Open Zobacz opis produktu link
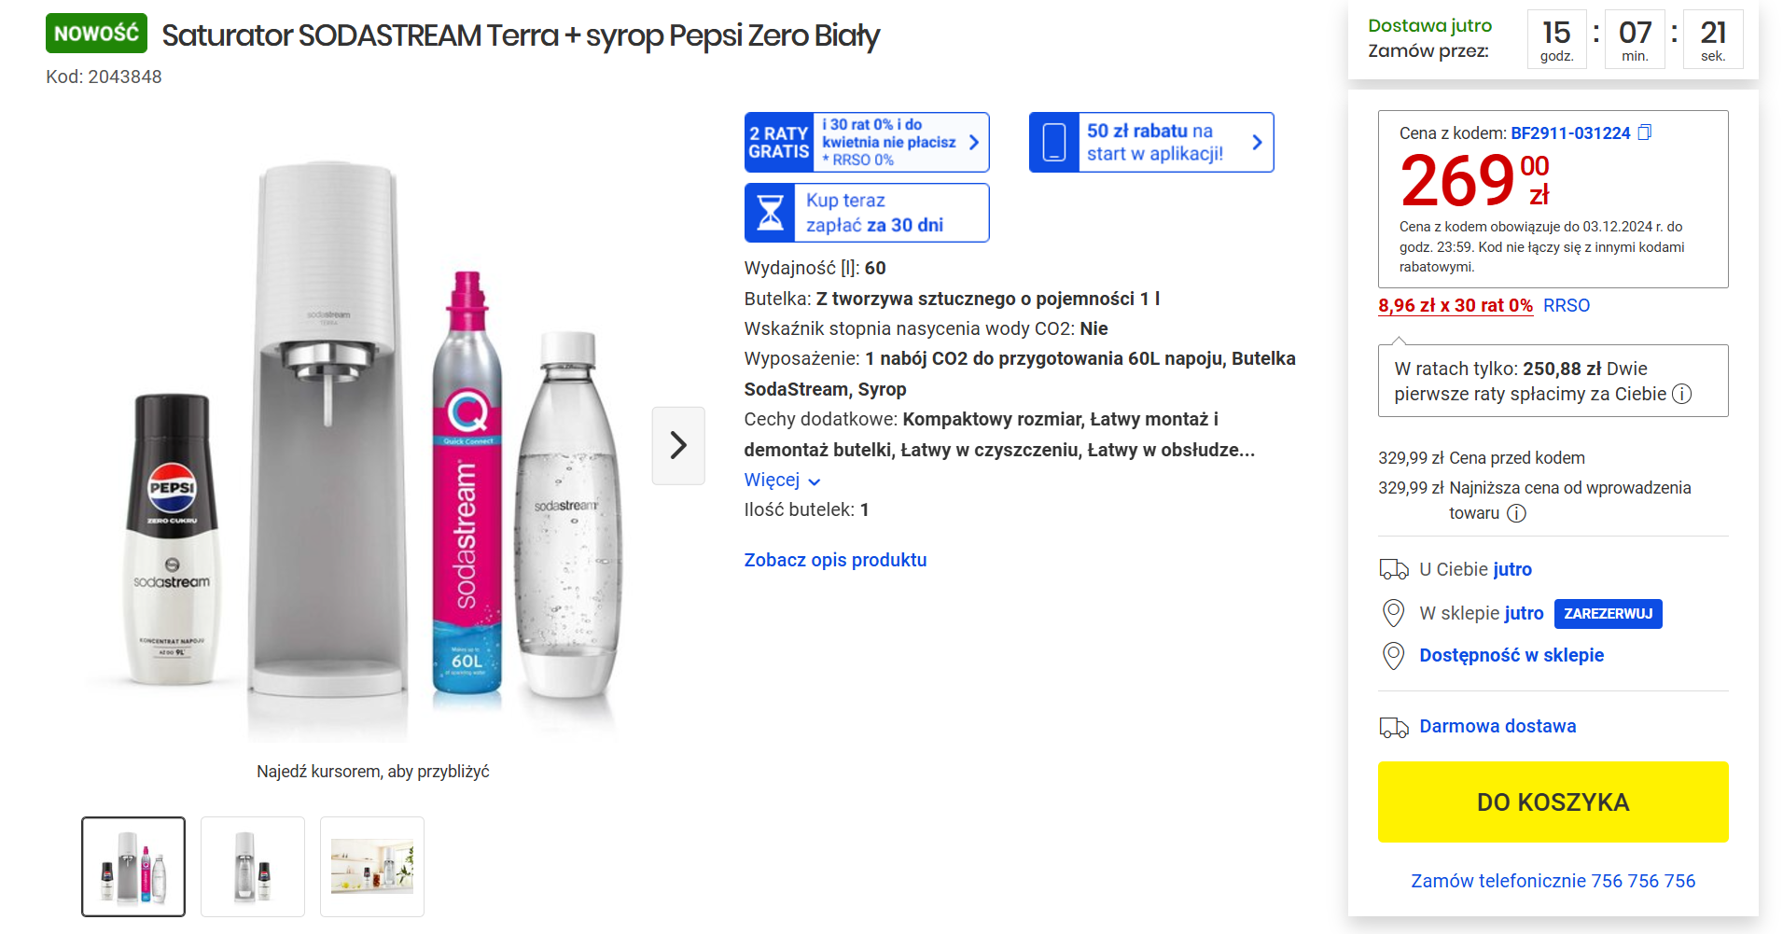The width and height of the screenshot is (1783, 934). 835,560
